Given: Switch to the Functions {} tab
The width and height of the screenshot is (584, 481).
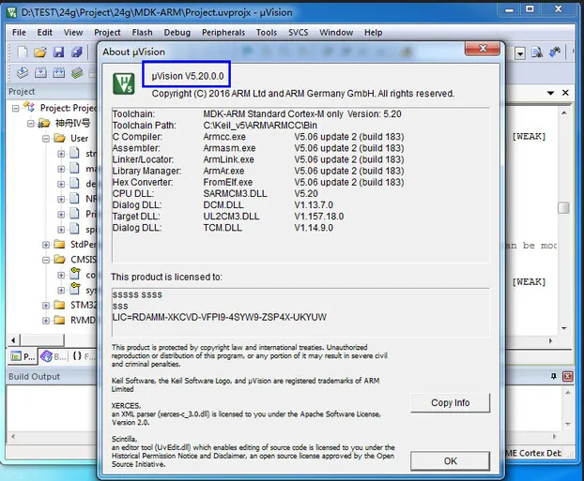Looking at the screenshot, I should pos(83,356).
